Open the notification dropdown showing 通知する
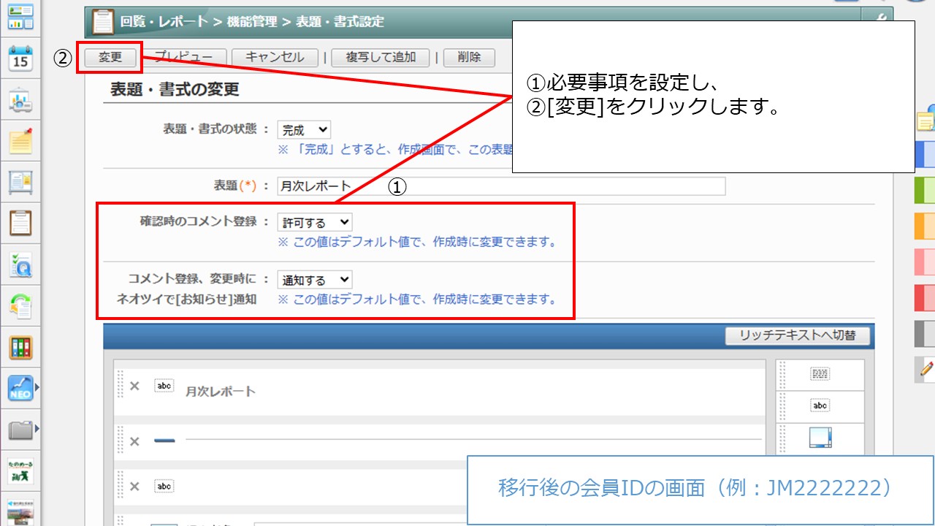Screen dimensions: 935x526 pos(315,280)
